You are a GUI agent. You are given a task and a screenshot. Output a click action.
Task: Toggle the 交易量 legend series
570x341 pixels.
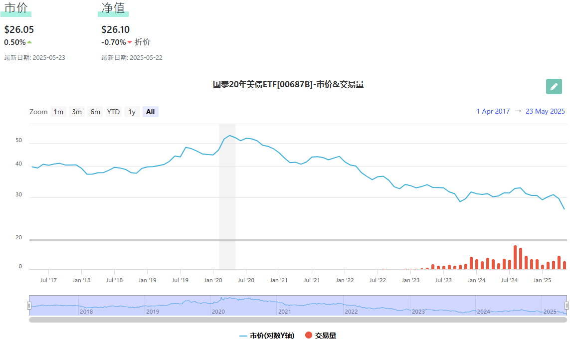click(x=321, y=335)
